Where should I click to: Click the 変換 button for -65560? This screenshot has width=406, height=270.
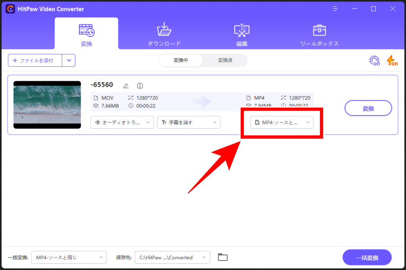(x=368, y=108)
